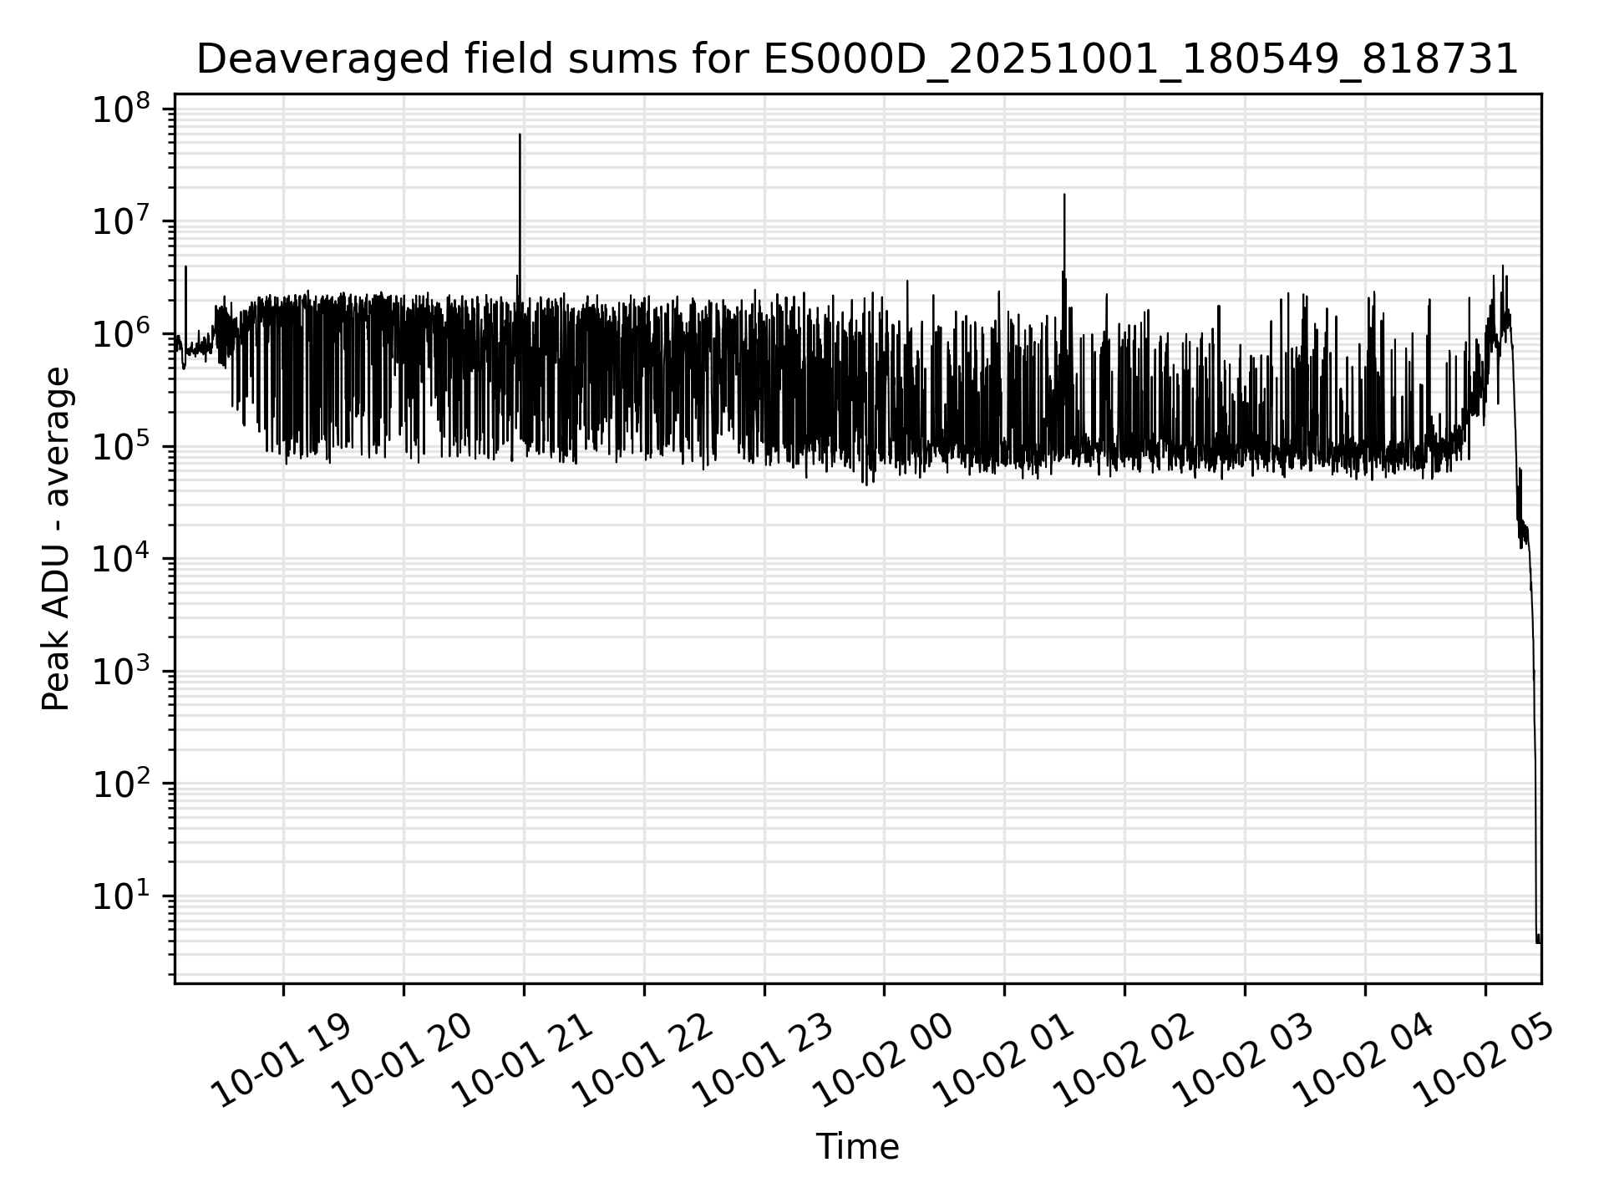Viewport: 1604px width, 1203px height.
Task: Click the 10-02 00 tick label
Action: [883, 1059]
